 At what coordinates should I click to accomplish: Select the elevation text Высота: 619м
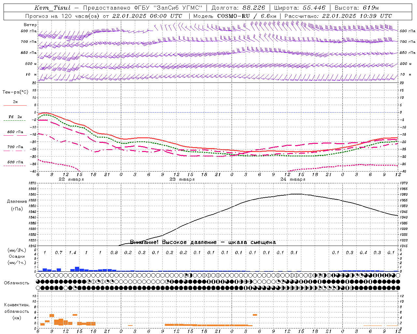click(x=357, y=8)
